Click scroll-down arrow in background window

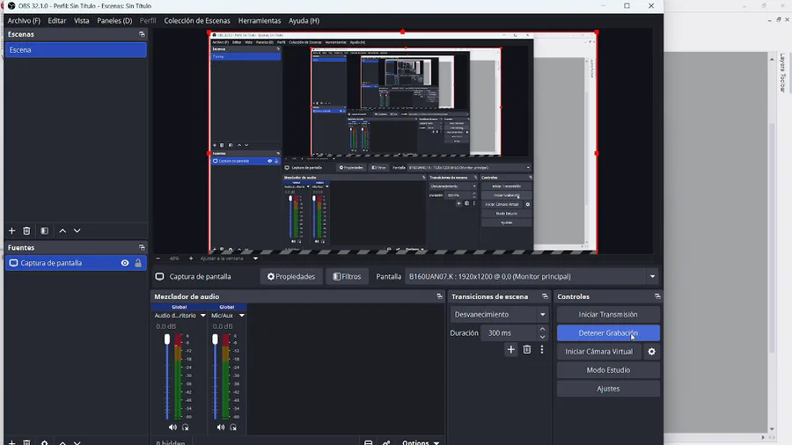772,429
